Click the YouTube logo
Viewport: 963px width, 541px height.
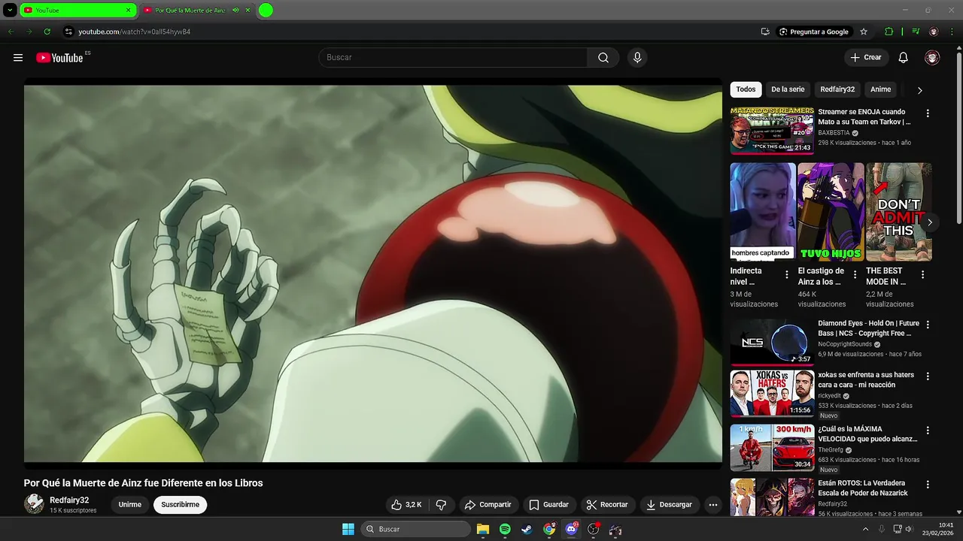(59, 58)
